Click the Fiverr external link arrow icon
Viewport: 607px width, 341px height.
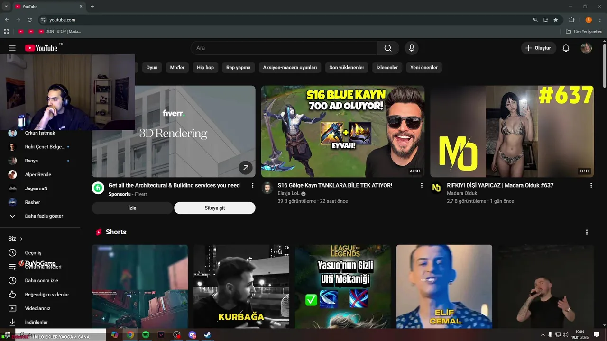pos(245,167)
